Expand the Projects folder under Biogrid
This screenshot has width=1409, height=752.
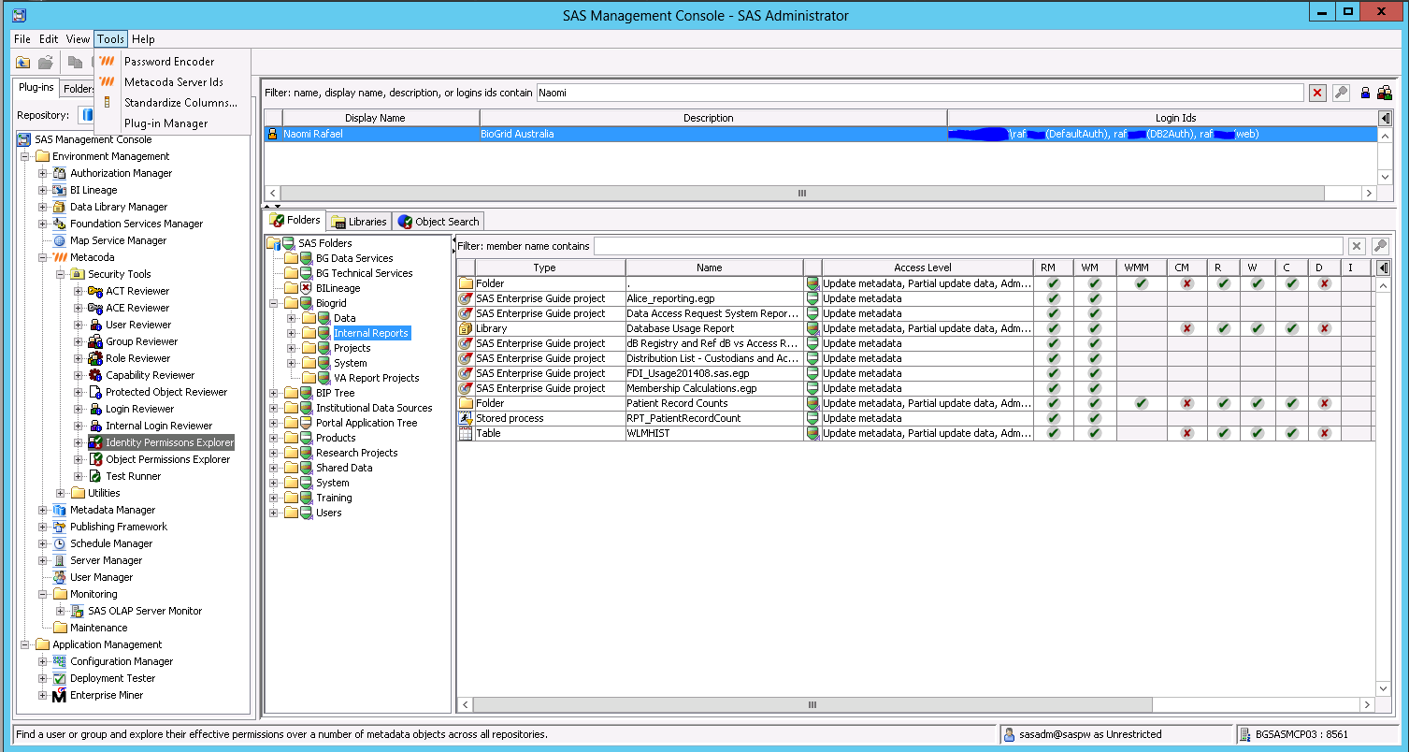pos(292,348)
